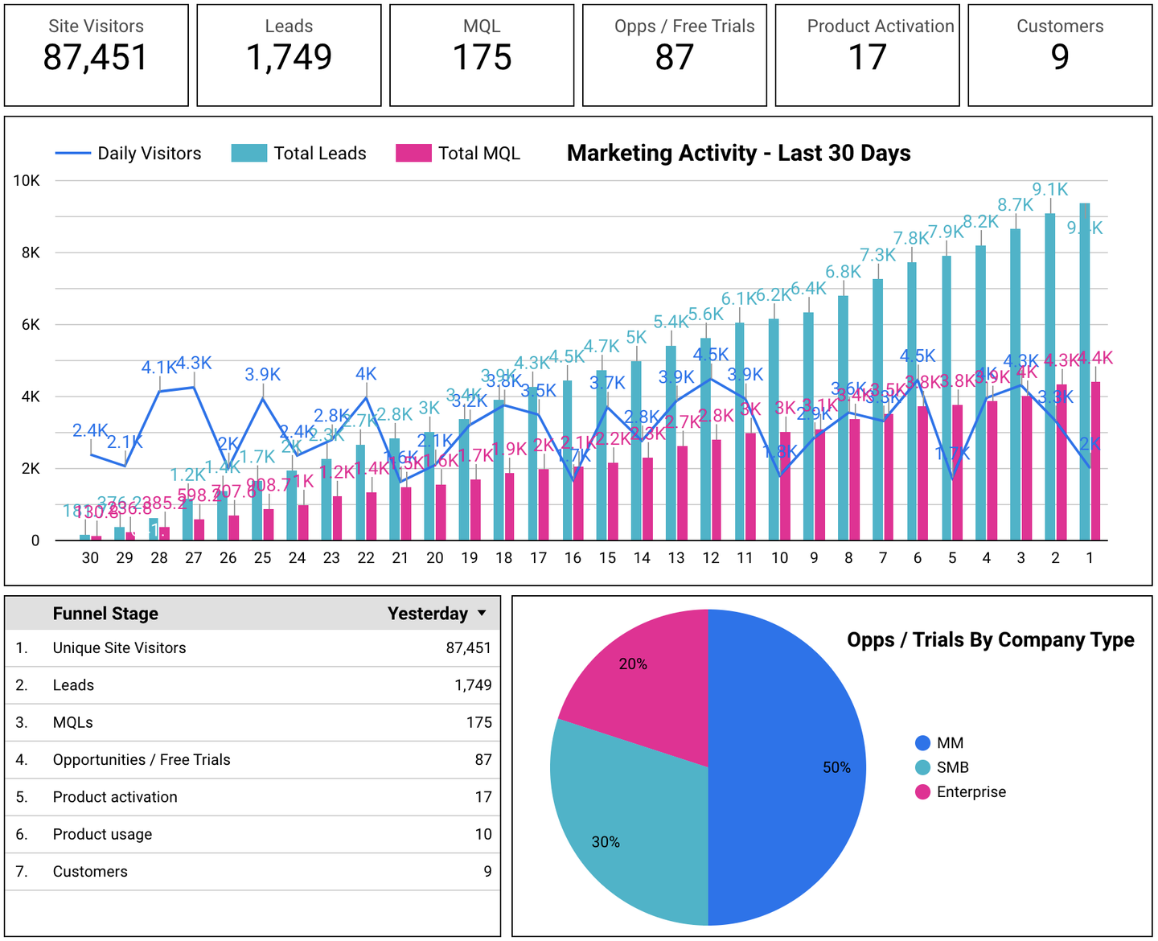Click the Customers KPI card showing 9
The image size is (1158, 941).
(1059, 55)
